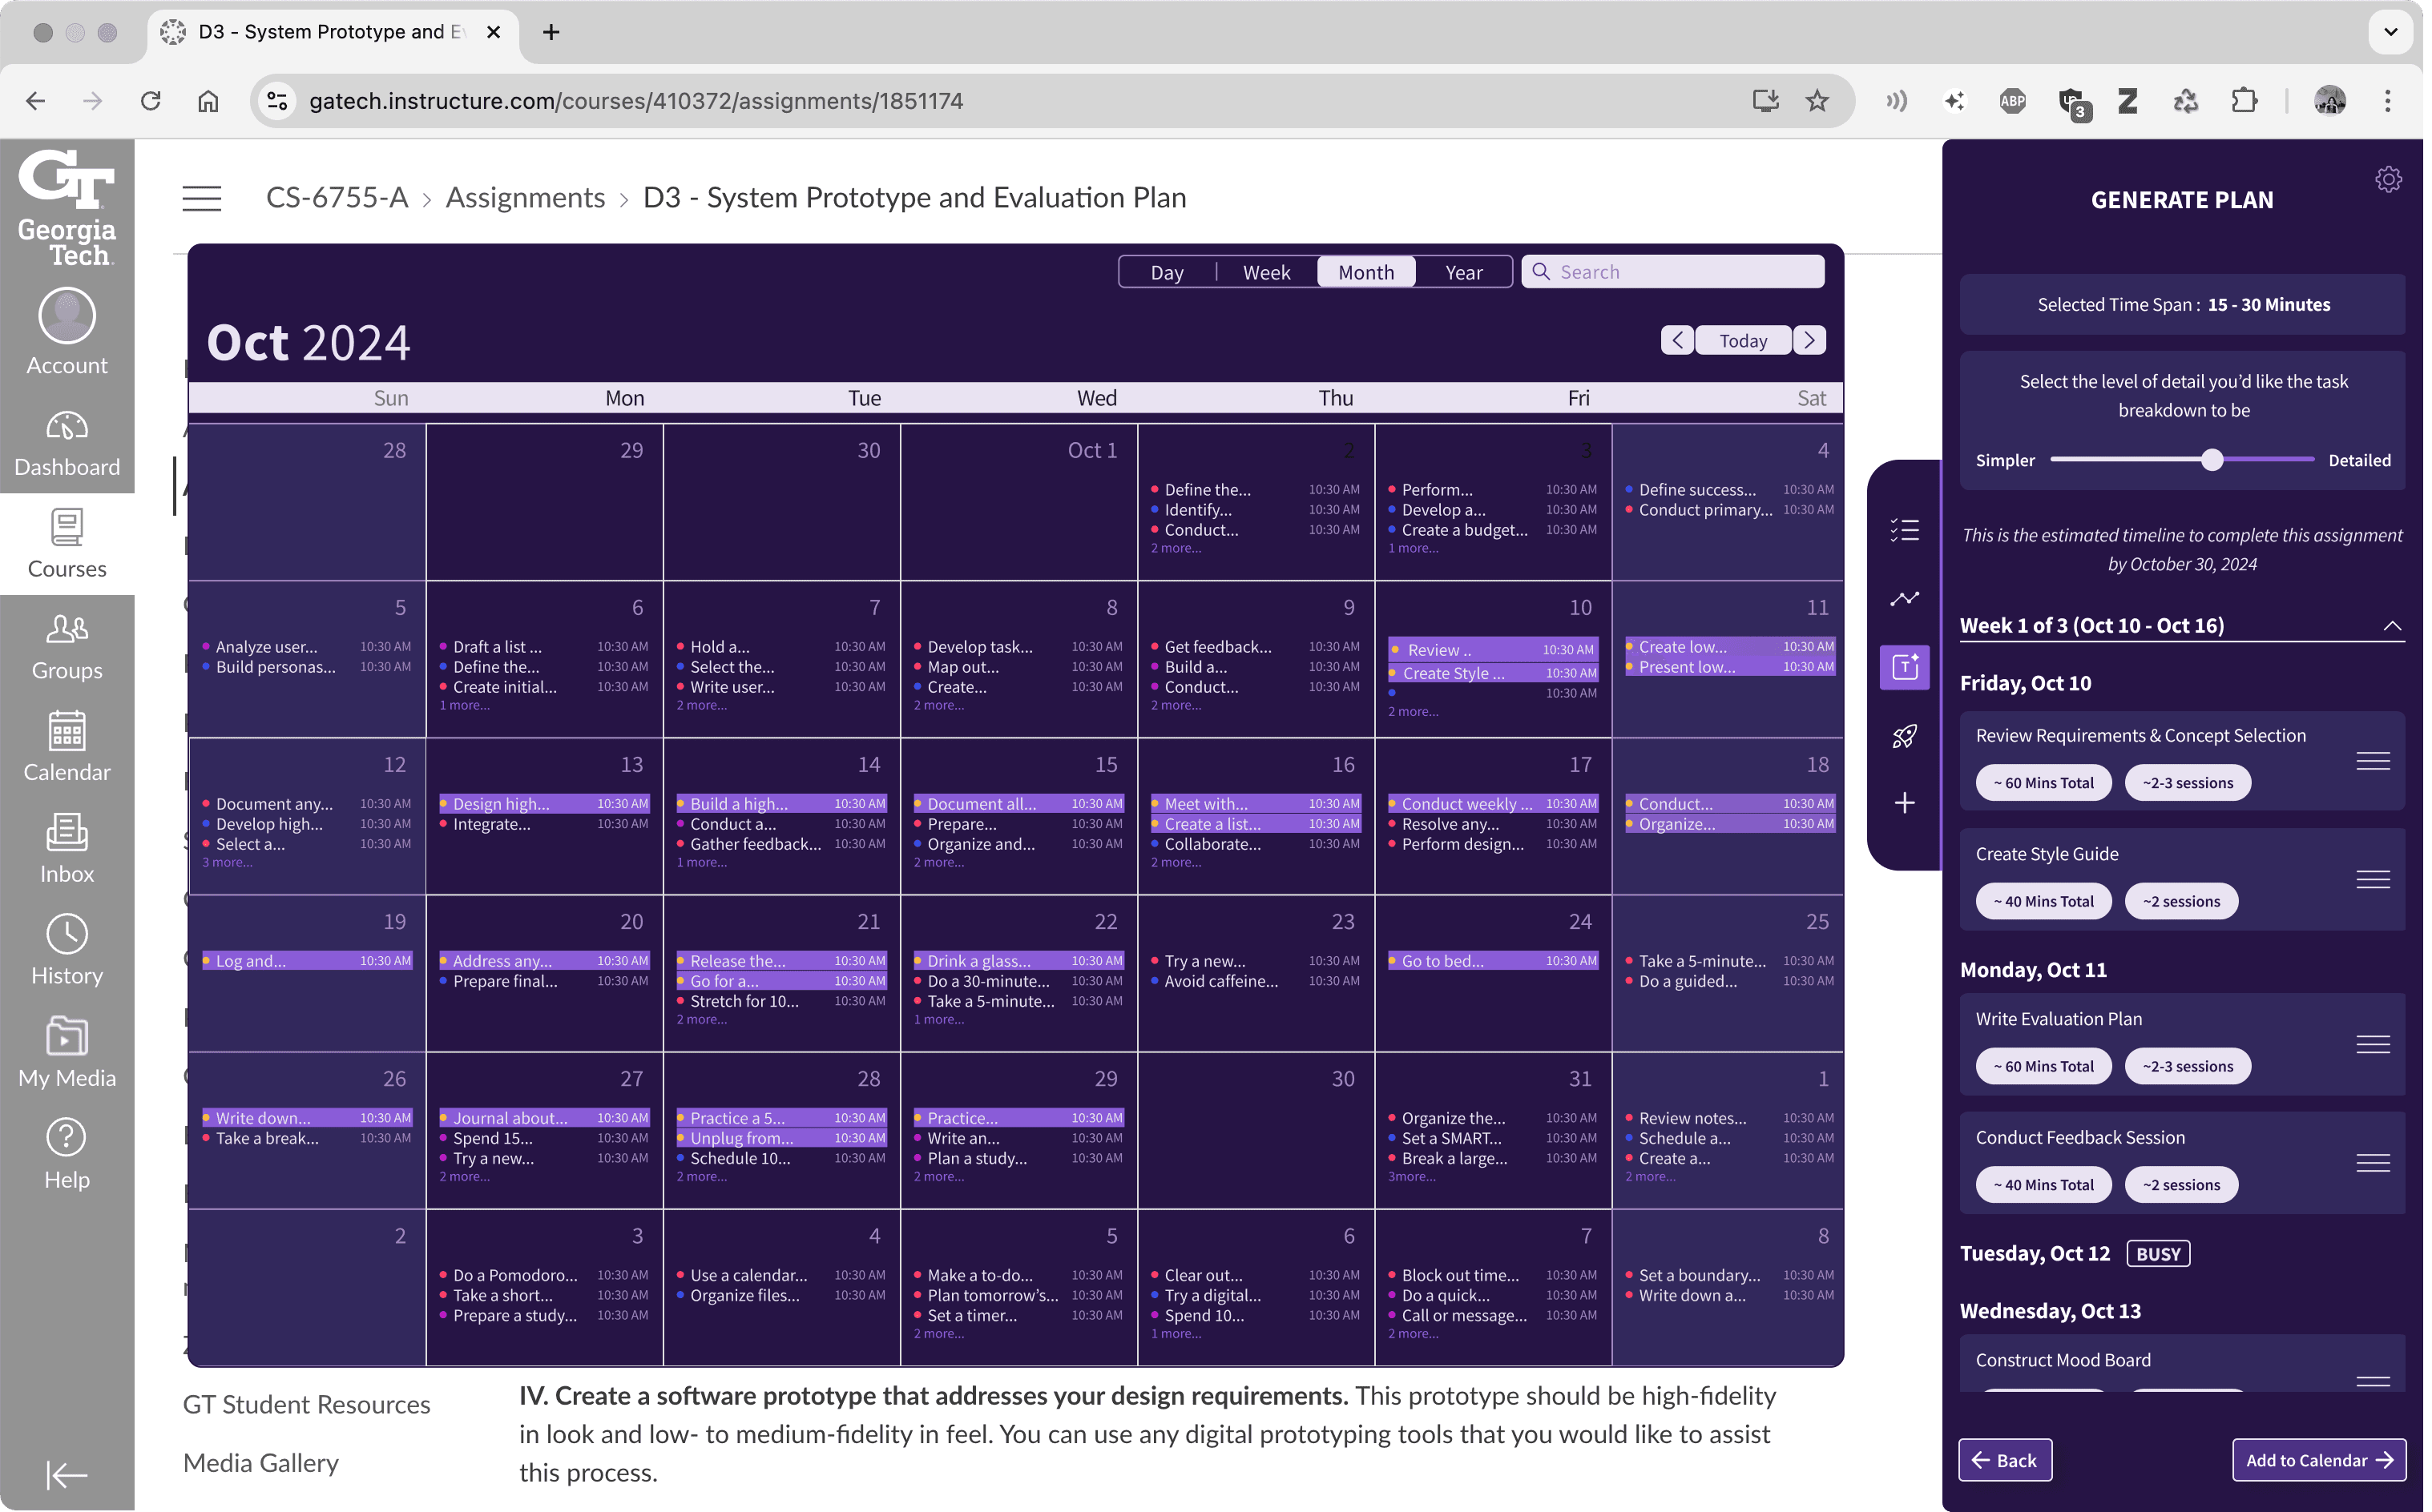Image resolution: width=2432 pixels, height=1512 pixels.
Task: Click Add to Calendar button
Action: point(2318,1460)
